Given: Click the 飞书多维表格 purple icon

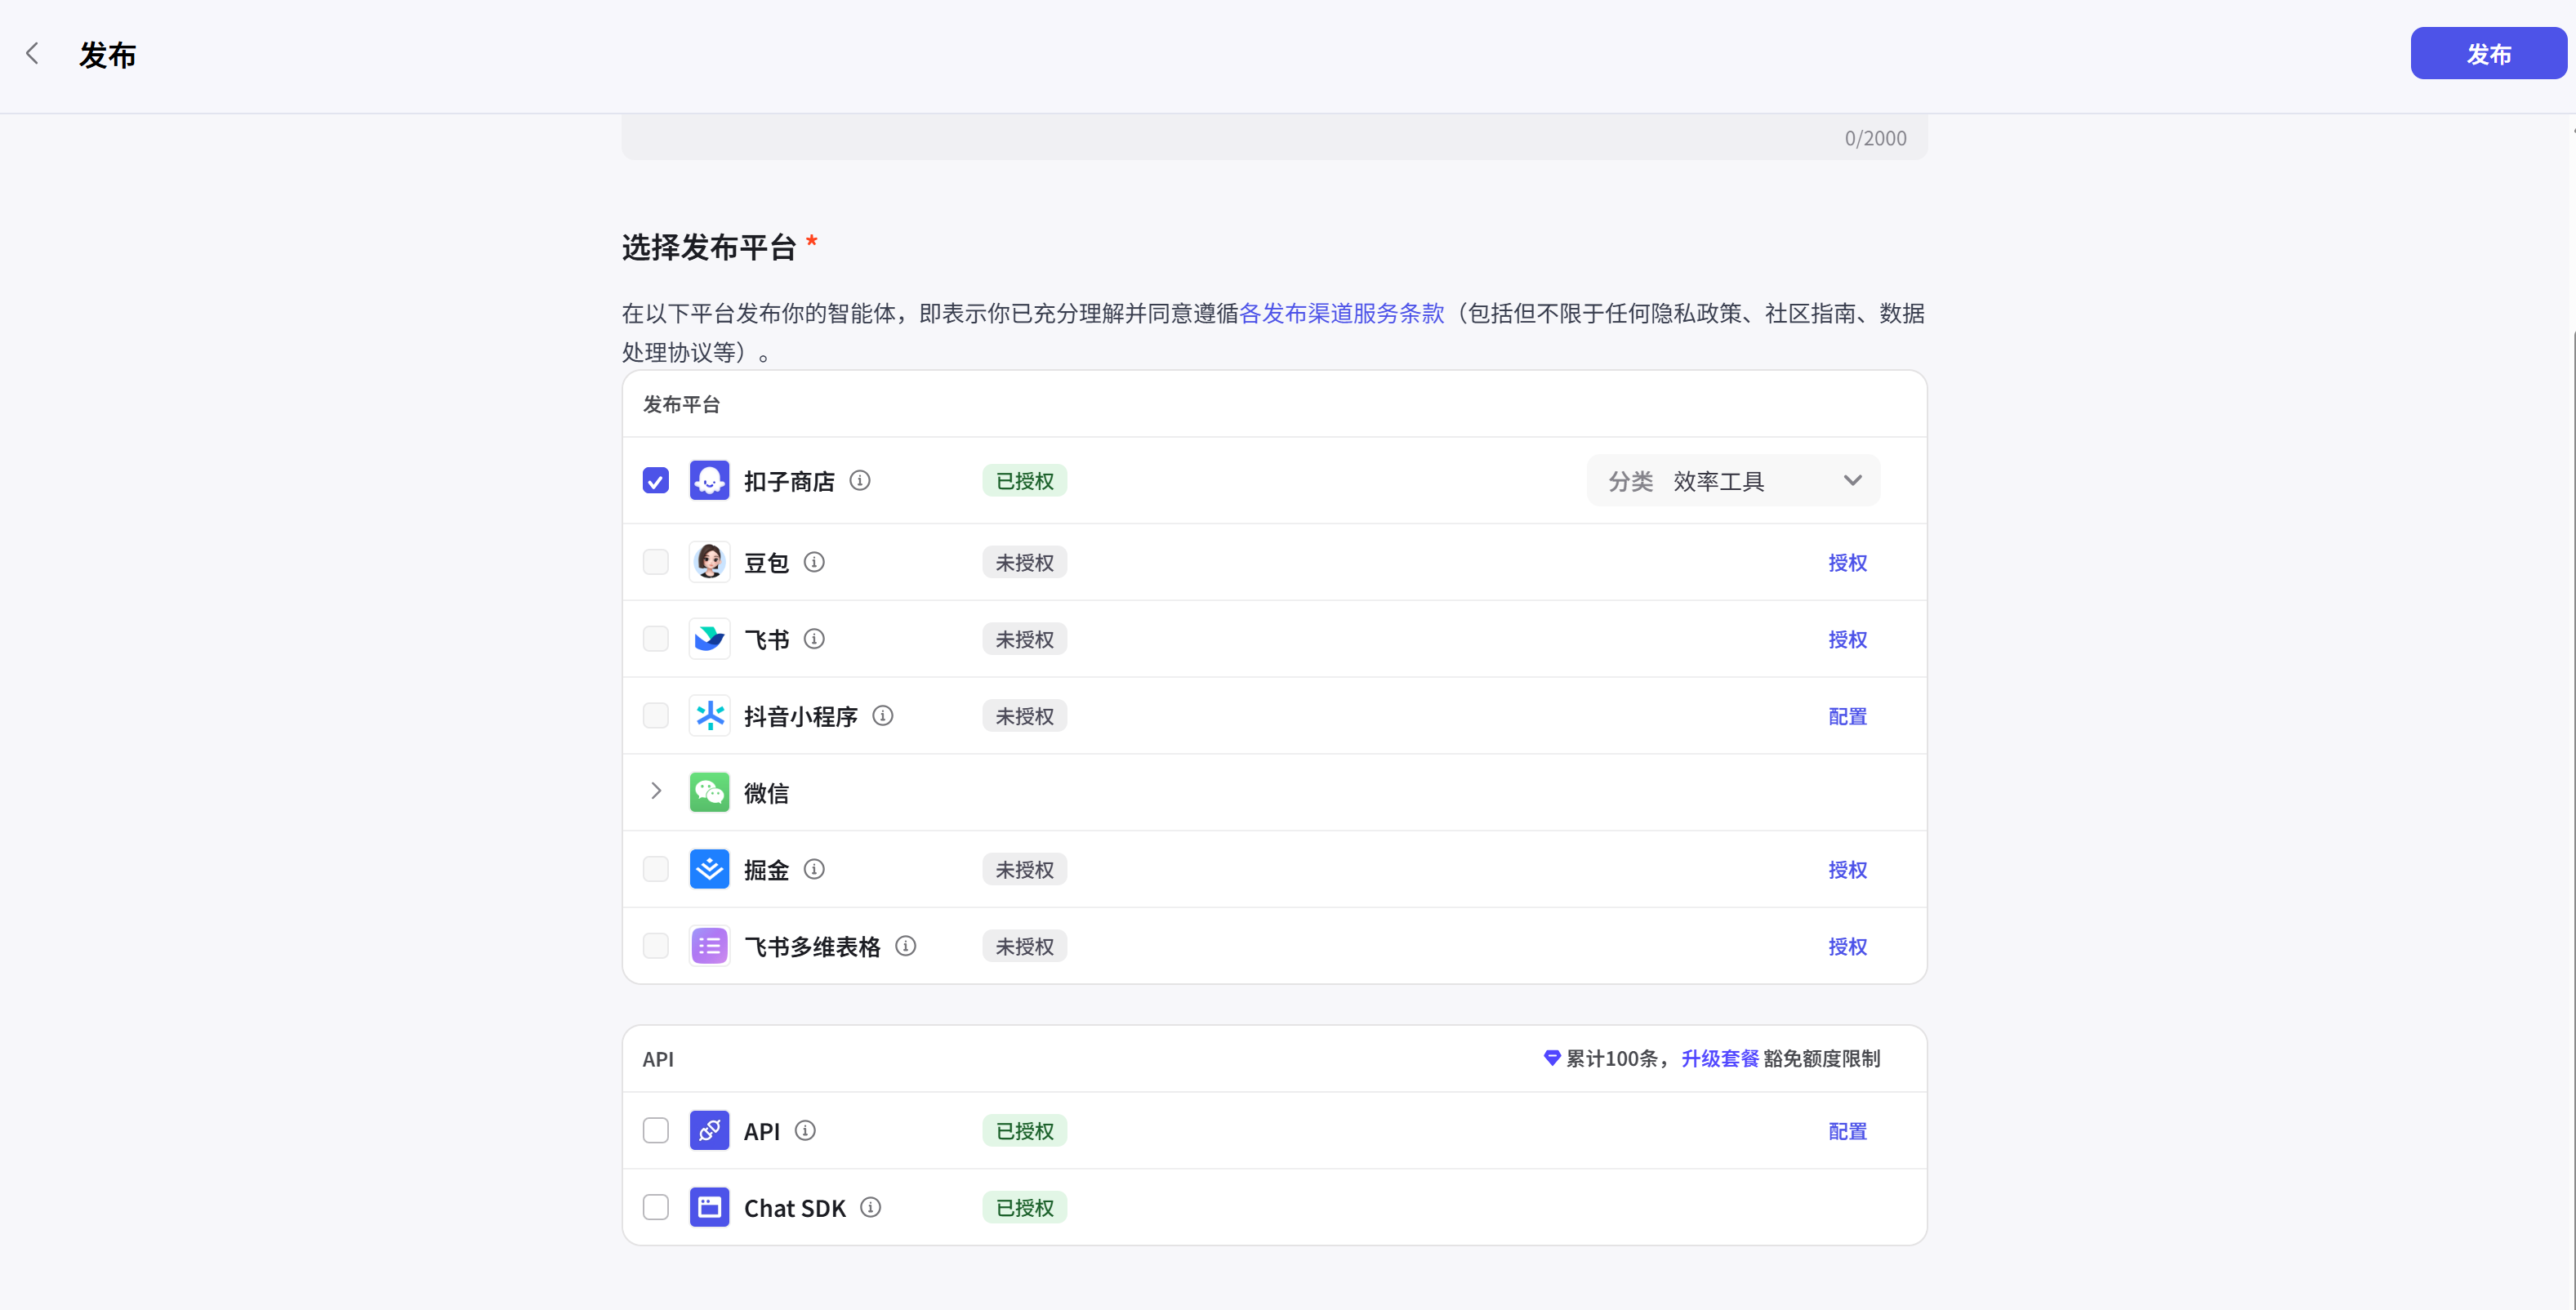Looking at the screenshot, I should (x=709, y=946).
